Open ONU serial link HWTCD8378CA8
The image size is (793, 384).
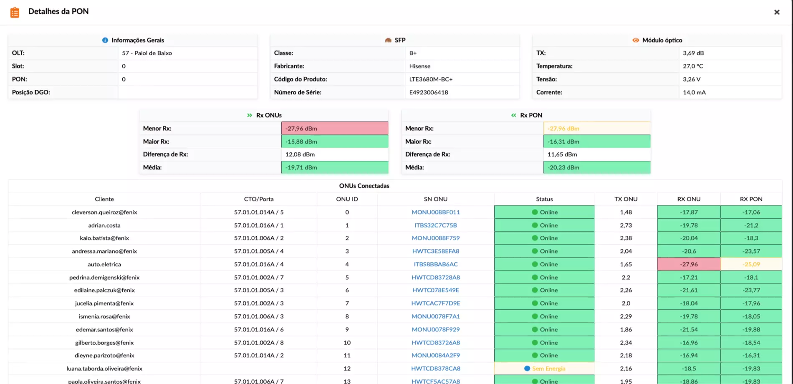tap(436, 369)
